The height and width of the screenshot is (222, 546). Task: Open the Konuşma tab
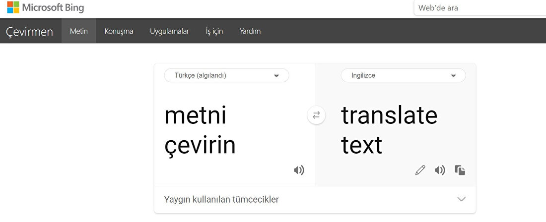click(x=119, y=31)
